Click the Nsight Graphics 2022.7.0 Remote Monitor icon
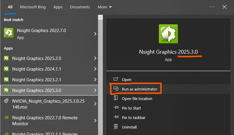234x135 pixels. [x=6, y=117]
